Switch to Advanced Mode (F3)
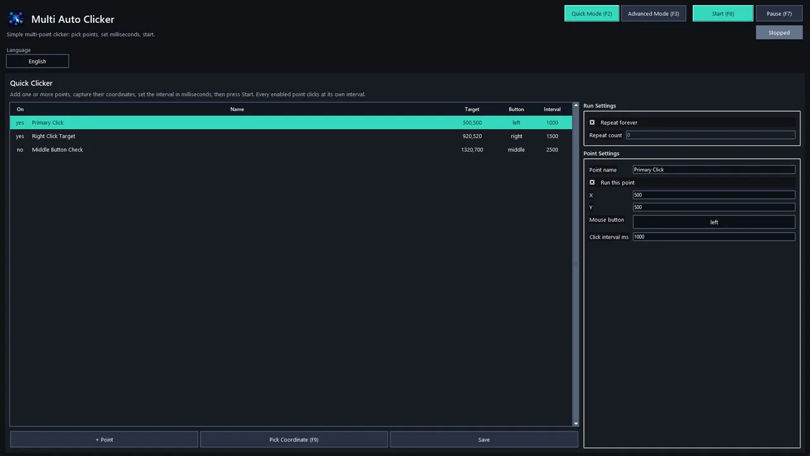810x456 pixels. 653,13
